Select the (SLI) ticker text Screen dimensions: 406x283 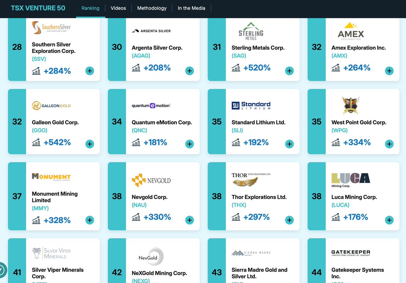click(237, 131)
